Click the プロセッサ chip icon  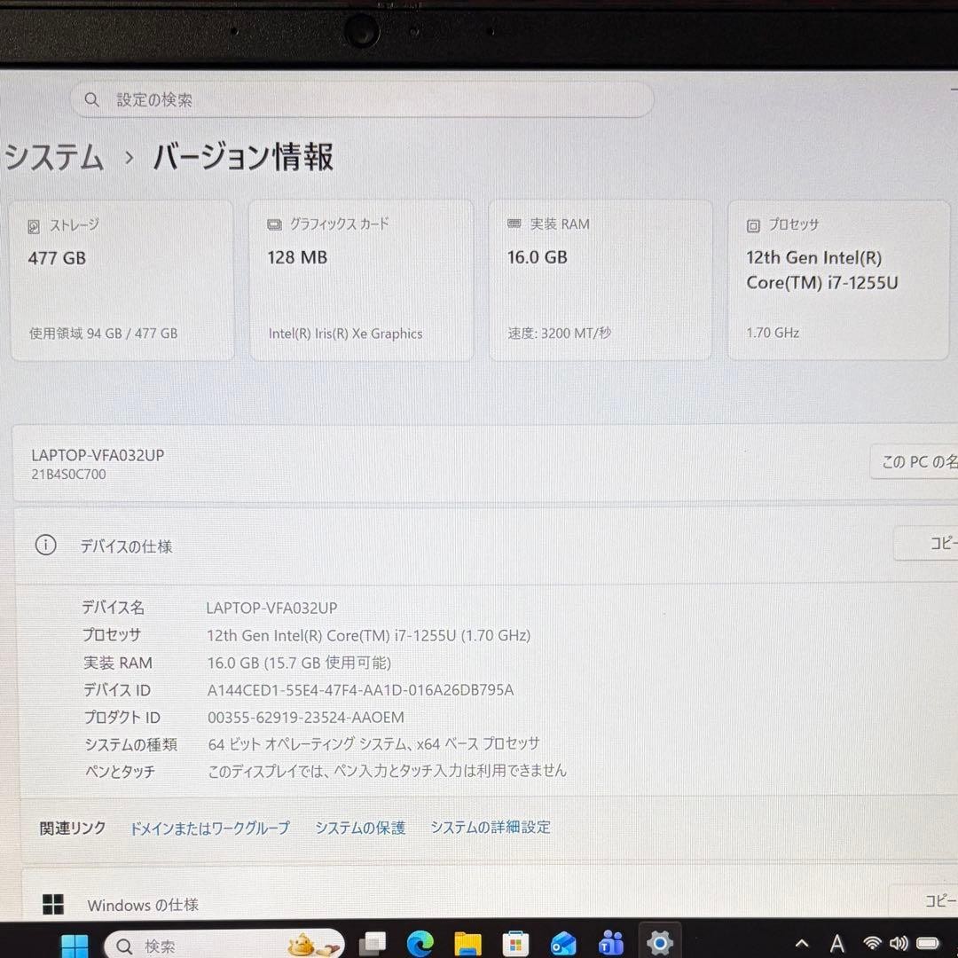click(753, 225)
